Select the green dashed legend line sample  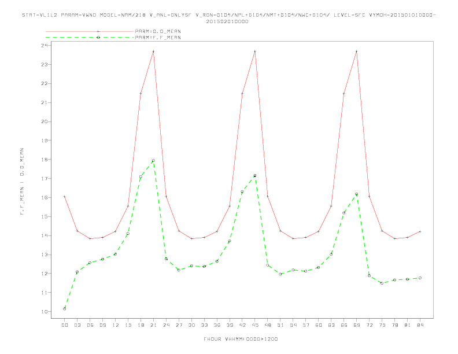(x=90, y=38)
